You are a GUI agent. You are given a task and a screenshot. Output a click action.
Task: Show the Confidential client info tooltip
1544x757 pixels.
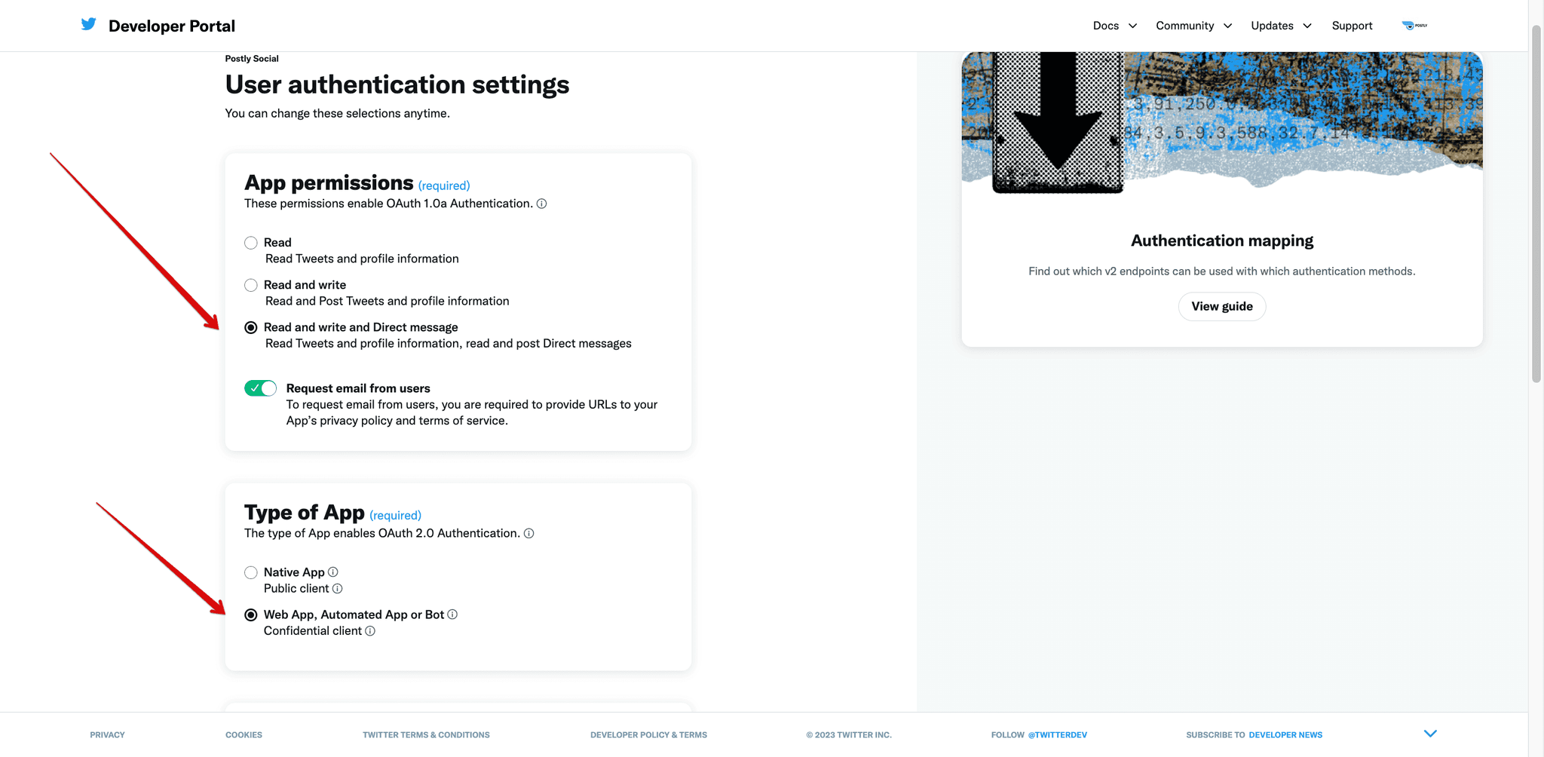click(370, 631)
